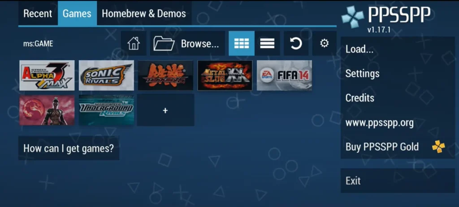Image resolution: width=459 pixels, height=207 pixels.
Task: Launch FIFA 14 game
Action: tap(284, 75)
